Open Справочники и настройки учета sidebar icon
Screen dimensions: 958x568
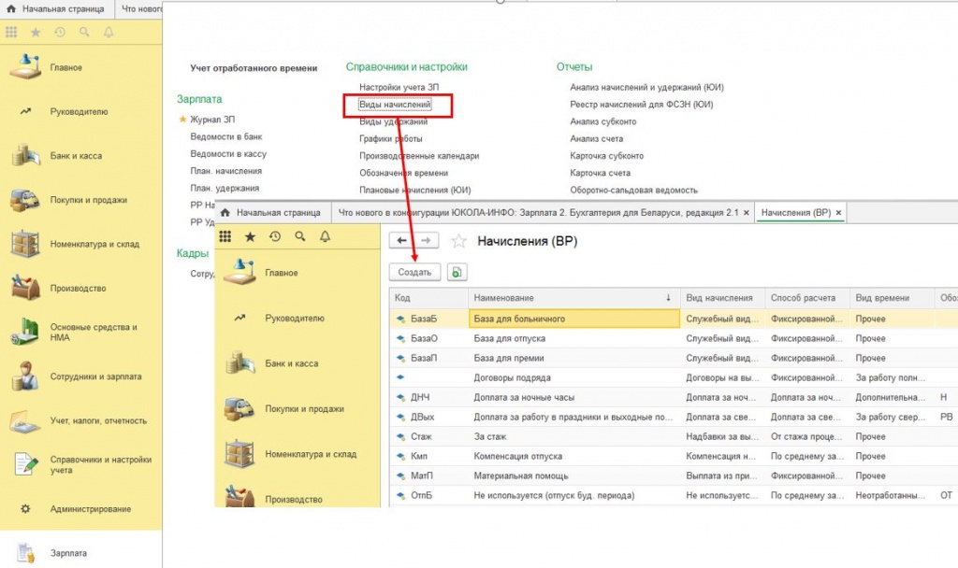point(25,465)
